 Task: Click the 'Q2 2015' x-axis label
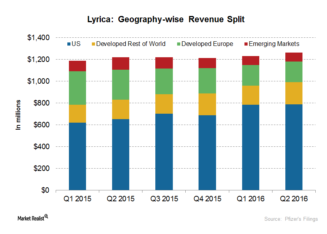(x=121, y=199)
